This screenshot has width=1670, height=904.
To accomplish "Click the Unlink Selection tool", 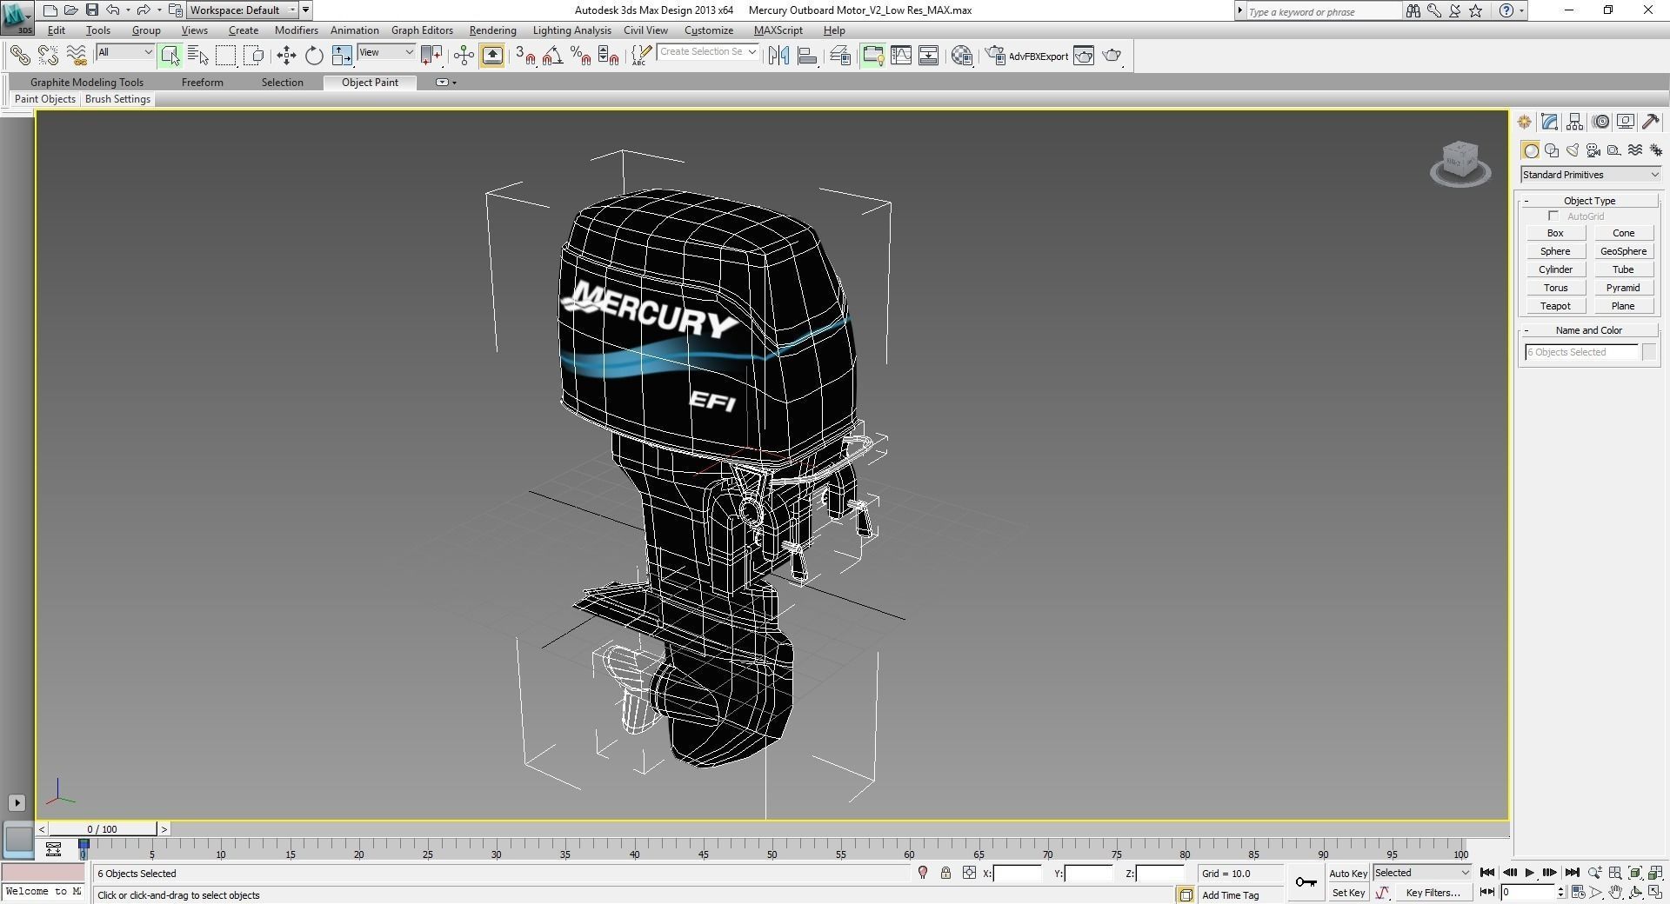I will click(49, 56).
